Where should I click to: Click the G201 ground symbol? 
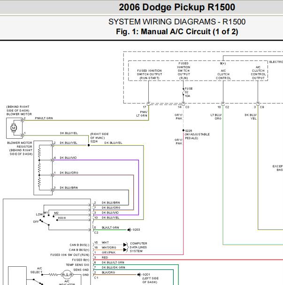coord(139,275)
